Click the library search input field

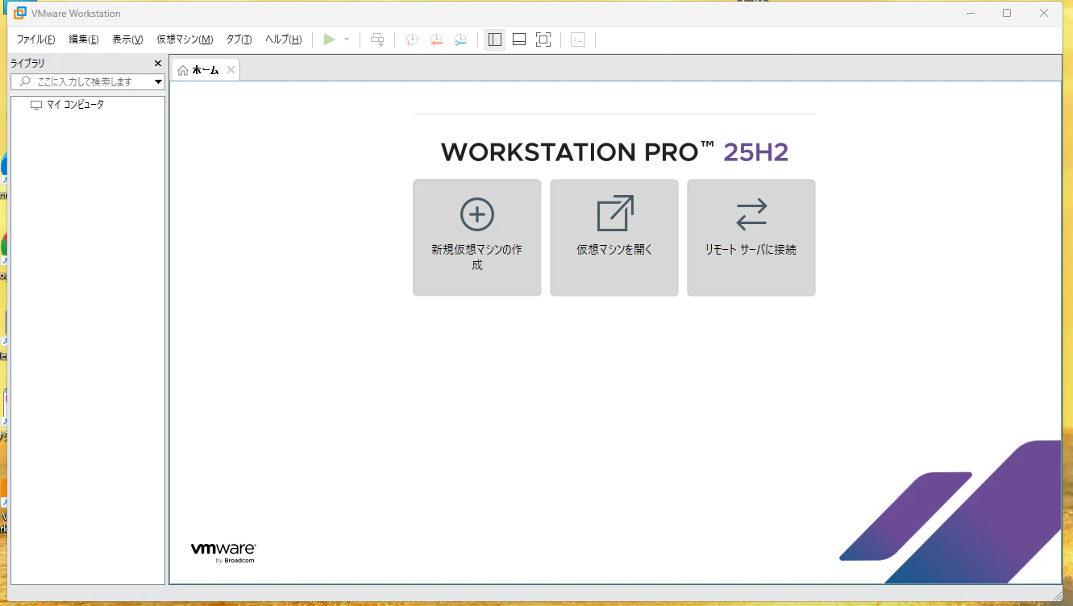(x=88, y=81)
